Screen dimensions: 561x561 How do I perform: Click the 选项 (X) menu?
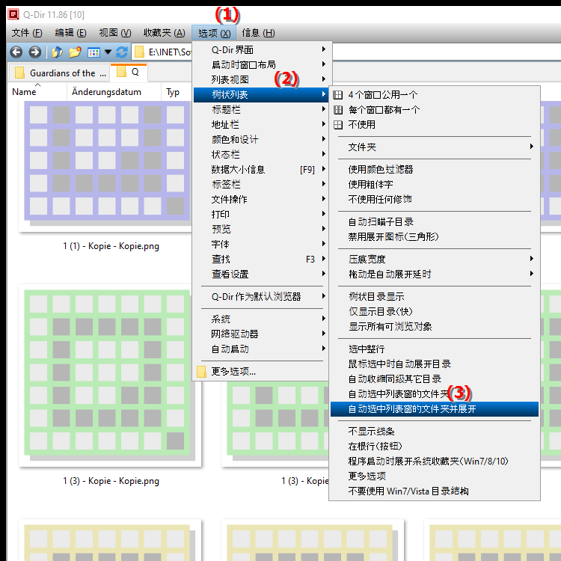(x=215, y=33)
